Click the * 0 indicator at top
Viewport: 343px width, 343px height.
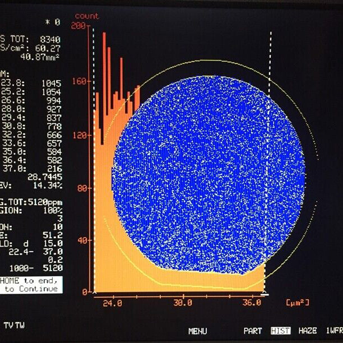[x=53, y=22]
